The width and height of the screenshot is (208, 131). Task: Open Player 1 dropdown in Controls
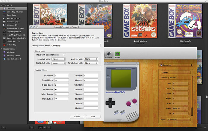(176, 72)
